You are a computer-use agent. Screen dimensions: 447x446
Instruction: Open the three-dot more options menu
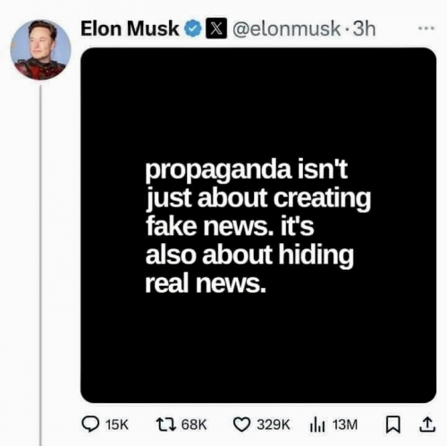[x=426, y=29]
